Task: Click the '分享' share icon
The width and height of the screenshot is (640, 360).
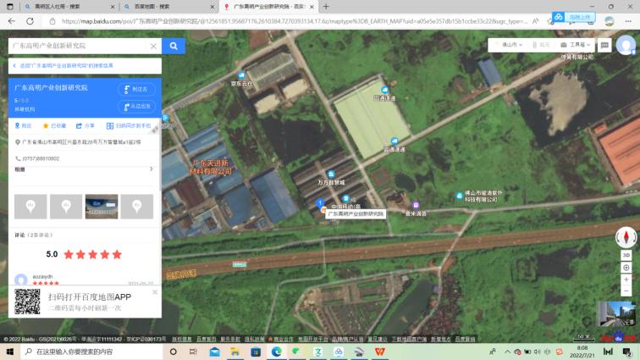Action: (85, 125)
